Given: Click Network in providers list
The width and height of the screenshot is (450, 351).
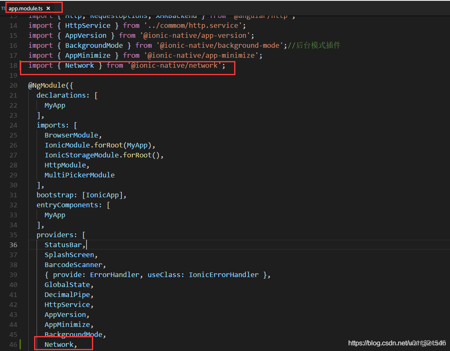Looking at the screenshot, I should point(59,345).
